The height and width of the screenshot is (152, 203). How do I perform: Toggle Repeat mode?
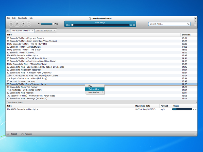pyautogui.click(x=12, y=134)
